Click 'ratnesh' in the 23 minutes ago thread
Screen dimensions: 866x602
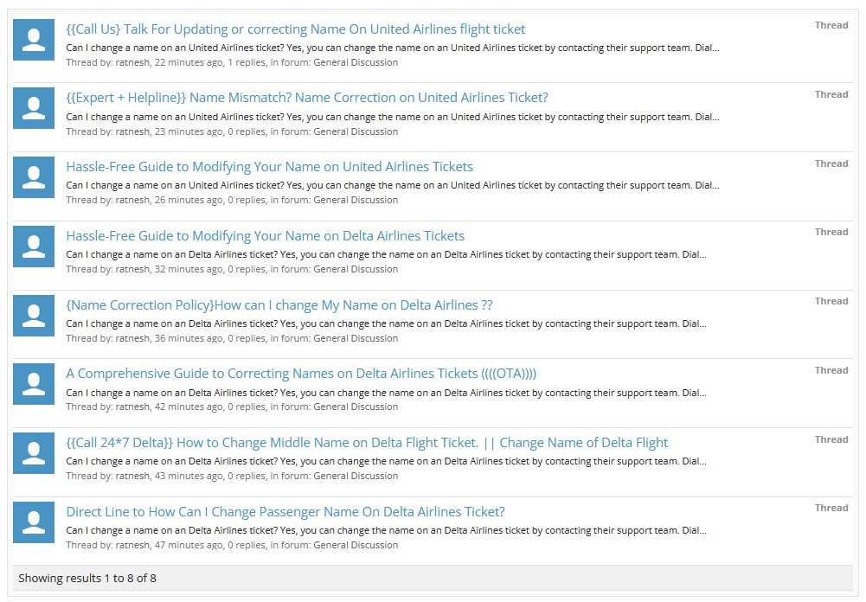[x=132, y=131]
